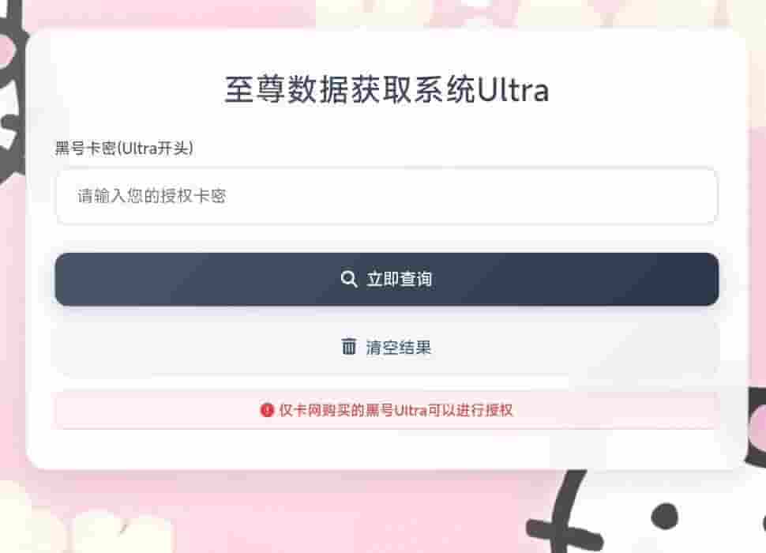Click the pink background below the white card
The height and width of the screenshot is (553, 766).
coord(342,513)
